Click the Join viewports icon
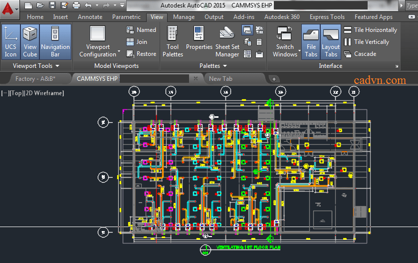Image resolution: width=418 pixels, height=263 pixels. (x=131, y=42)
